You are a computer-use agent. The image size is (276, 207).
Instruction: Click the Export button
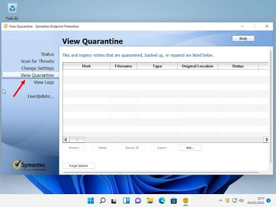pyautogui.click(x=162, y=148)
